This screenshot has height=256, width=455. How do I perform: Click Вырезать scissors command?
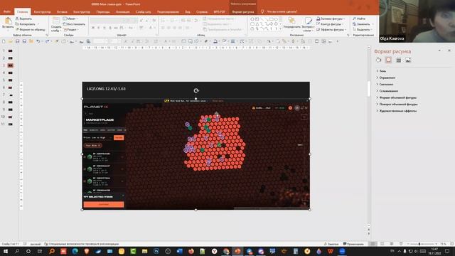point(23,18)
